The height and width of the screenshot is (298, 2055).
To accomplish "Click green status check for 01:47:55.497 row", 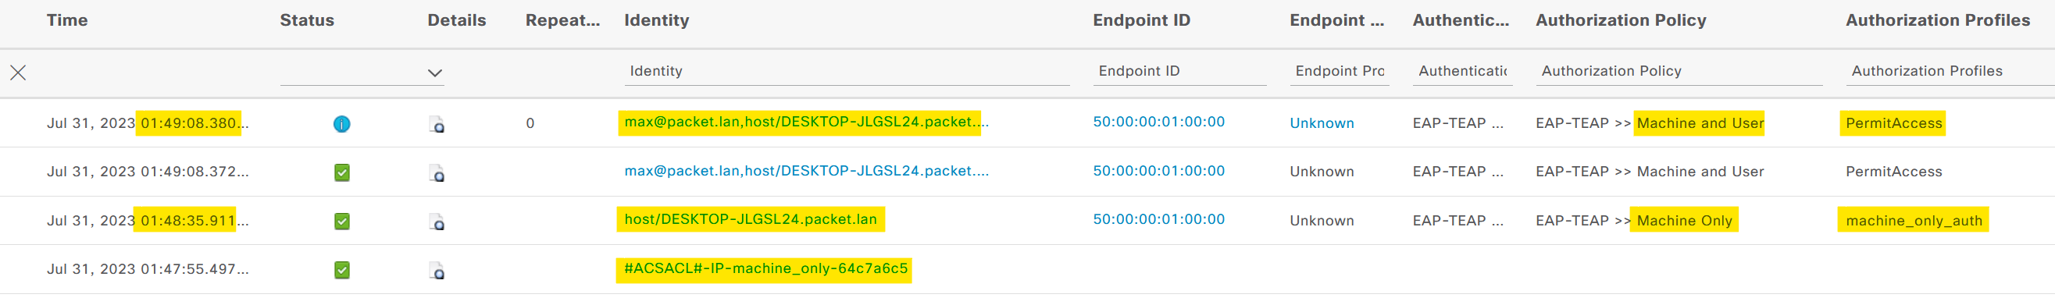I will point(341,270).
